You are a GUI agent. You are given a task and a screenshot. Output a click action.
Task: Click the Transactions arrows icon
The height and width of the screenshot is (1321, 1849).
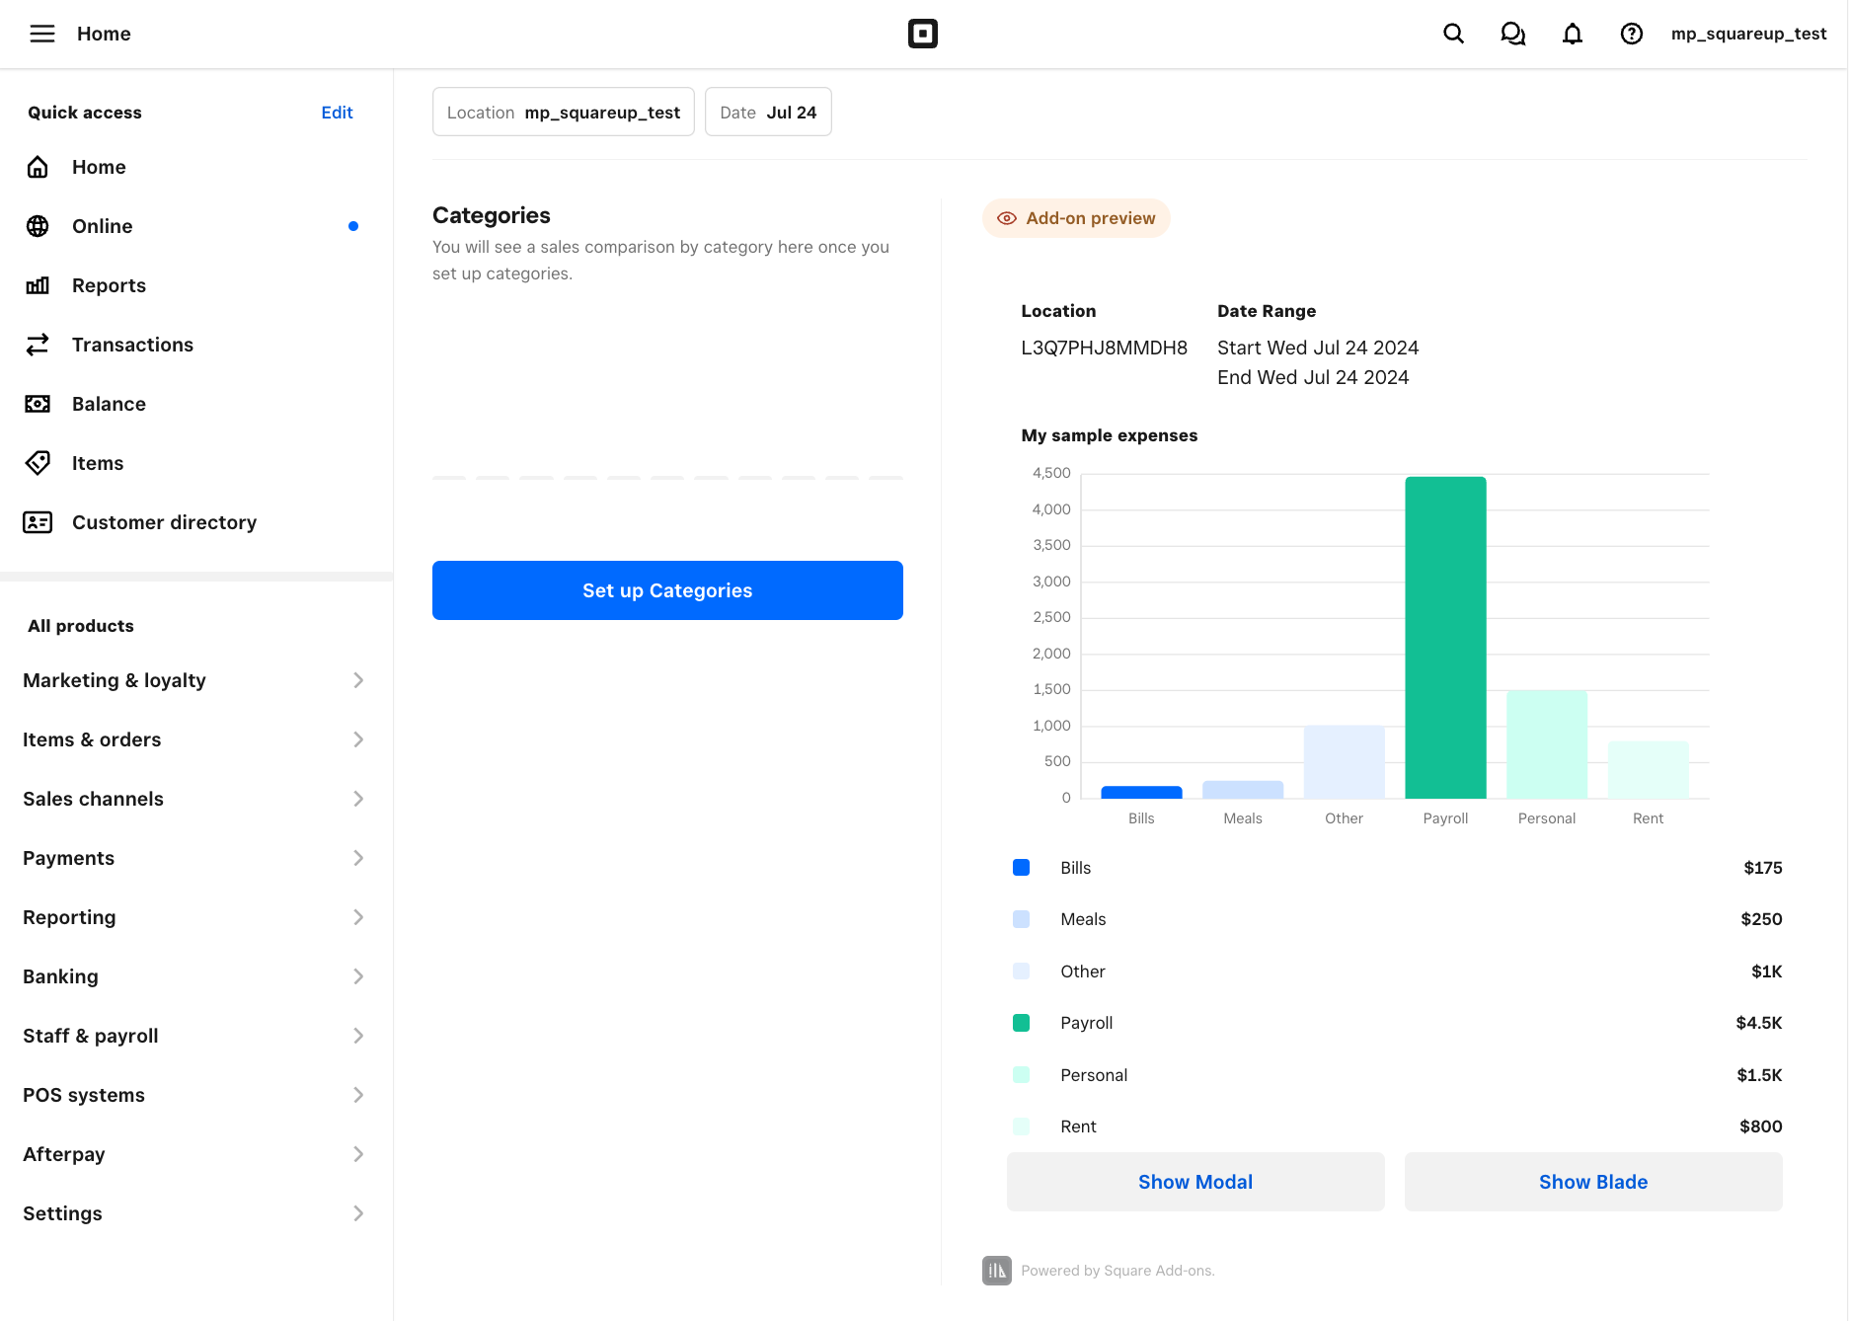(x=38, y=345)
